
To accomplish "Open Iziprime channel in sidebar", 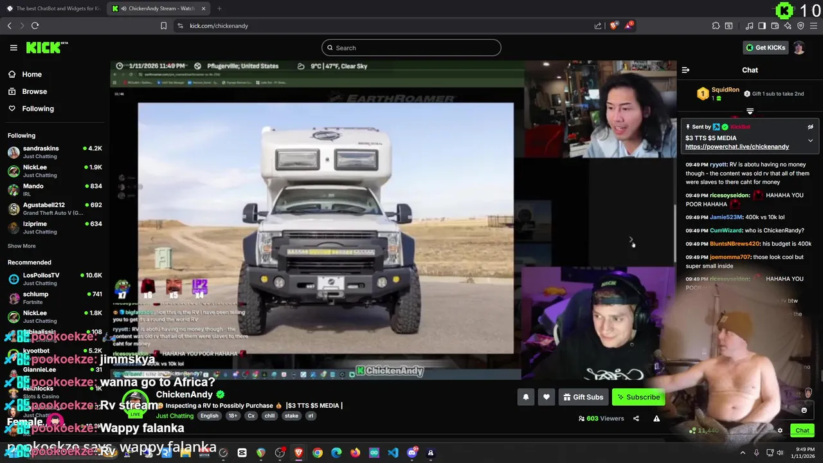I will click(55, 228).
